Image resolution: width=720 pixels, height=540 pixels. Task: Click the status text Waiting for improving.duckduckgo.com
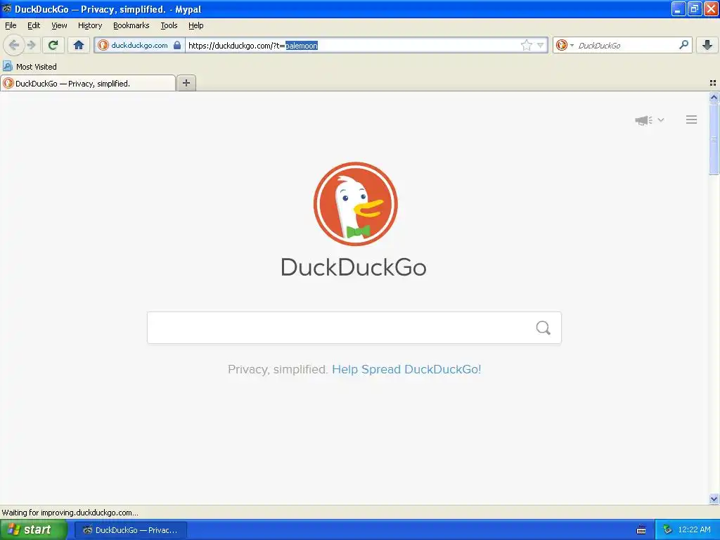(x=70, y=513)
